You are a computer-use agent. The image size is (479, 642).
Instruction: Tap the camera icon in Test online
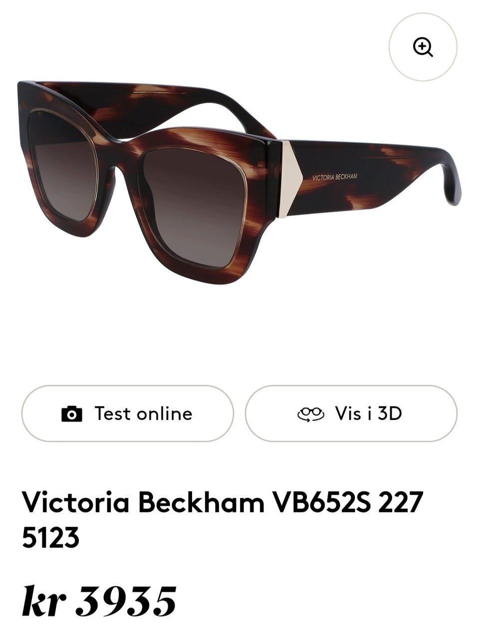pos(72,414)
